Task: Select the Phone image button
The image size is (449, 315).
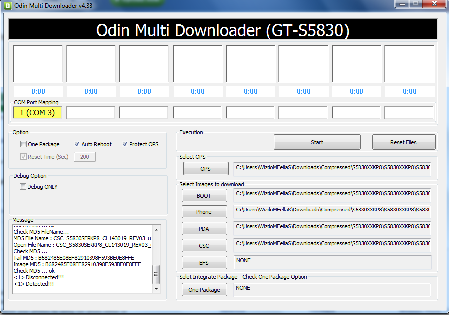Action: pyautogui.click(x=204, y=212)
